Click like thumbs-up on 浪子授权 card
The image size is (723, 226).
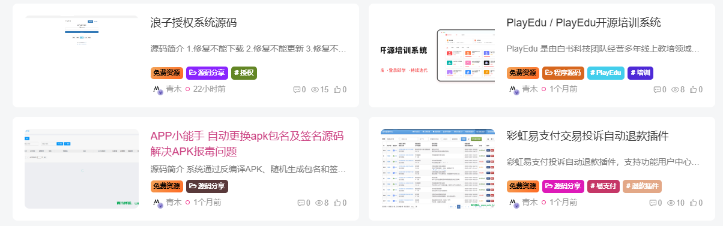[x=337, y=90]
